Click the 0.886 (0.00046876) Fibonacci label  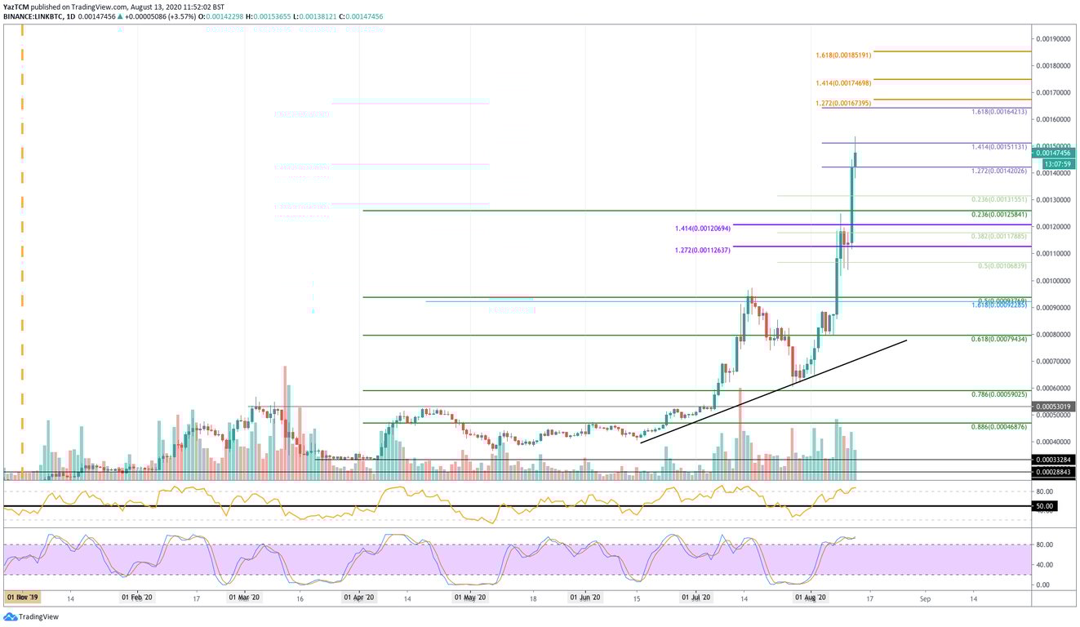[998, 426]
